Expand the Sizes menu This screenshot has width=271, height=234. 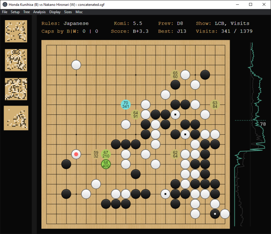tap(68, 12)
